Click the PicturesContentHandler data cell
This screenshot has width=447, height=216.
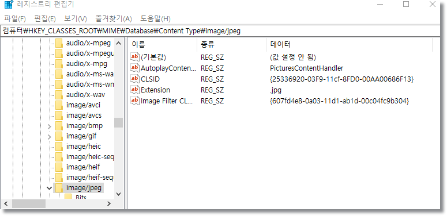coord(306,68)
